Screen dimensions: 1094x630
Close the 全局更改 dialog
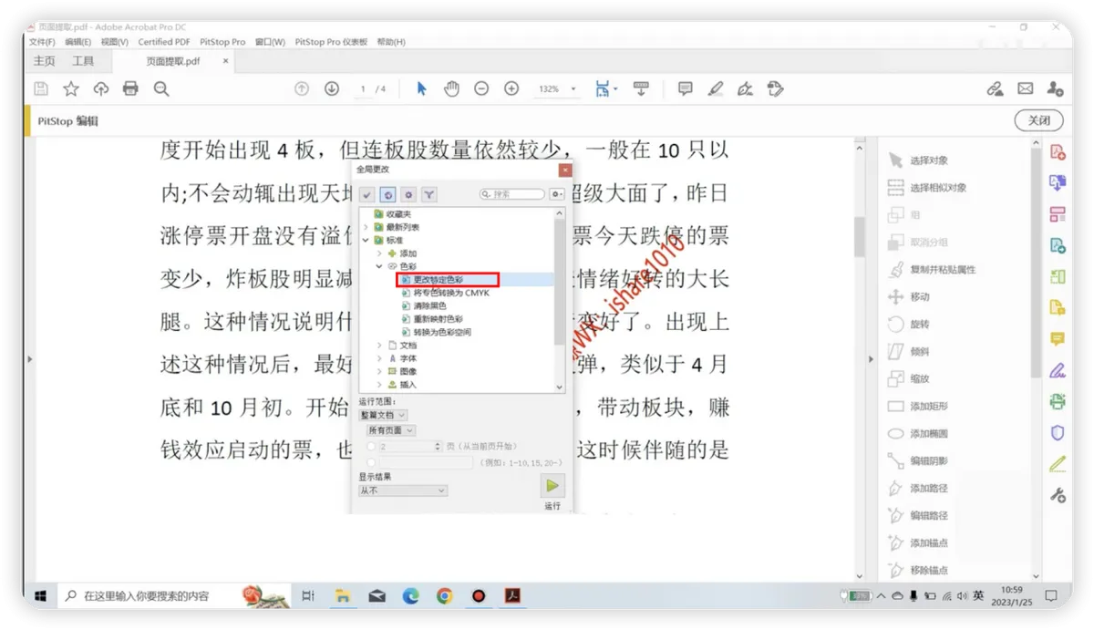(565, 170)
